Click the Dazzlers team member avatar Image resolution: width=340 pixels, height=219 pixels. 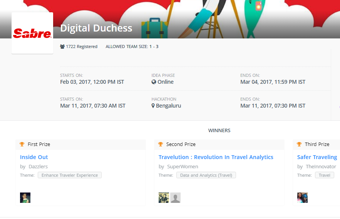[x=25, y=197]
